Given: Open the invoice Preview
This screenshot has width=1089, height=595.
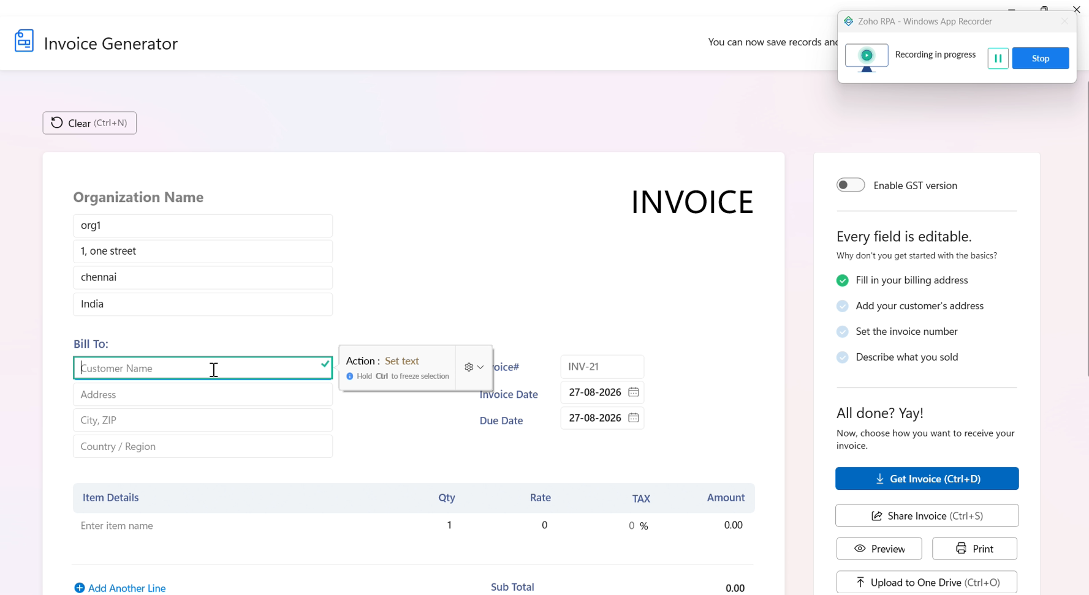Looking at the screenshot, I should coord(879,548).
